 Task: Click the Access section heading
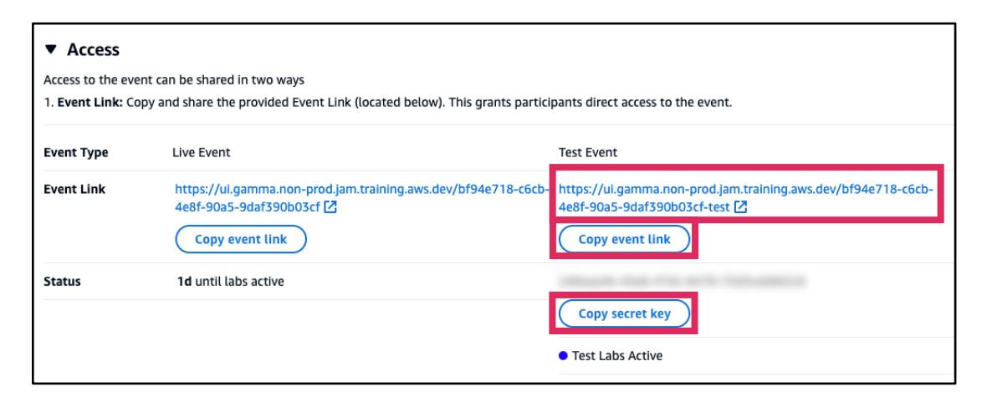click(93, 51)
